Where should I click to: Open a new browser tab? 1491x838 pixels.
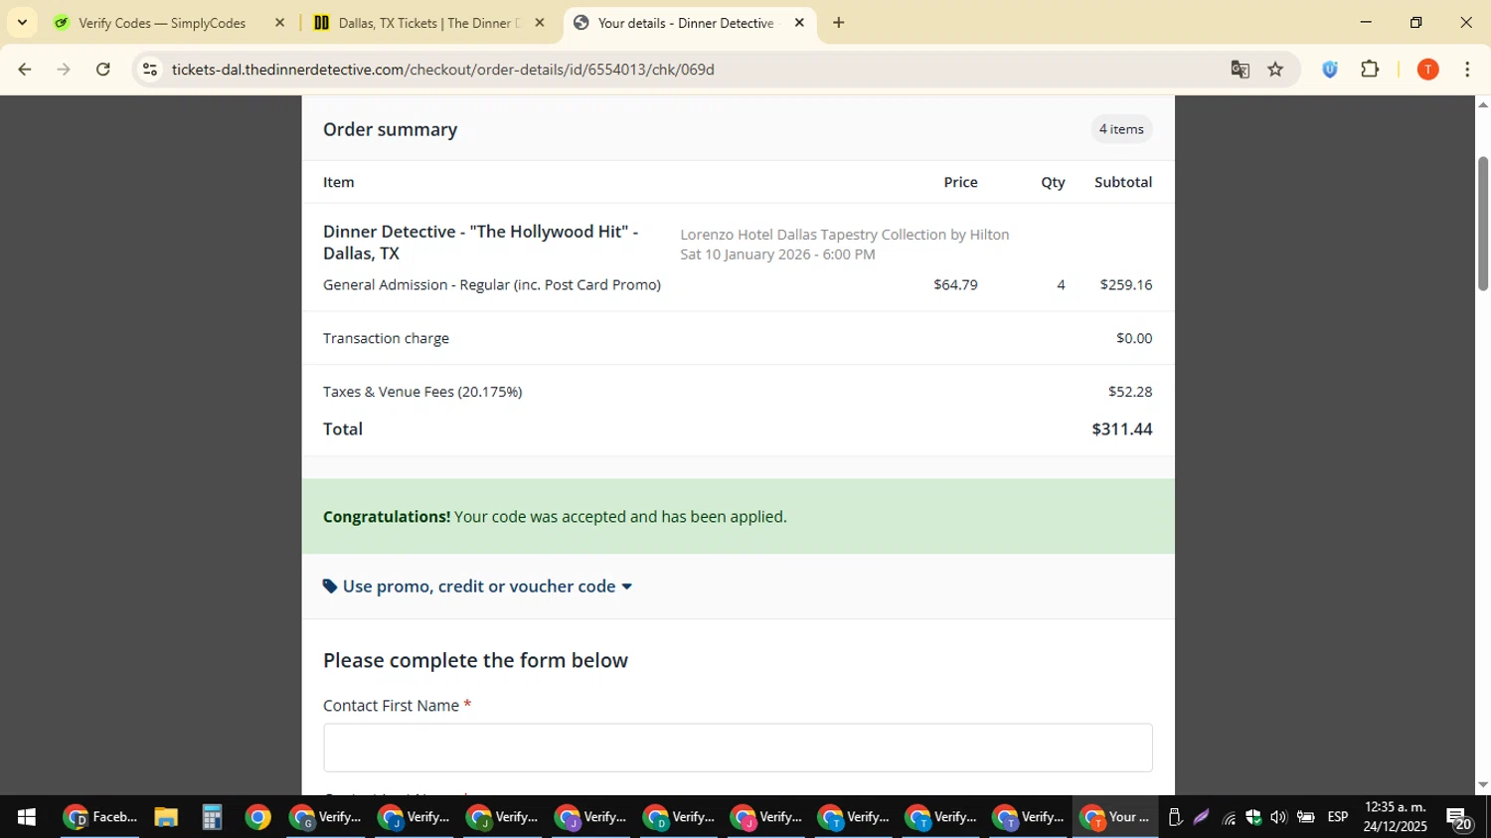(x=838, y=23)
